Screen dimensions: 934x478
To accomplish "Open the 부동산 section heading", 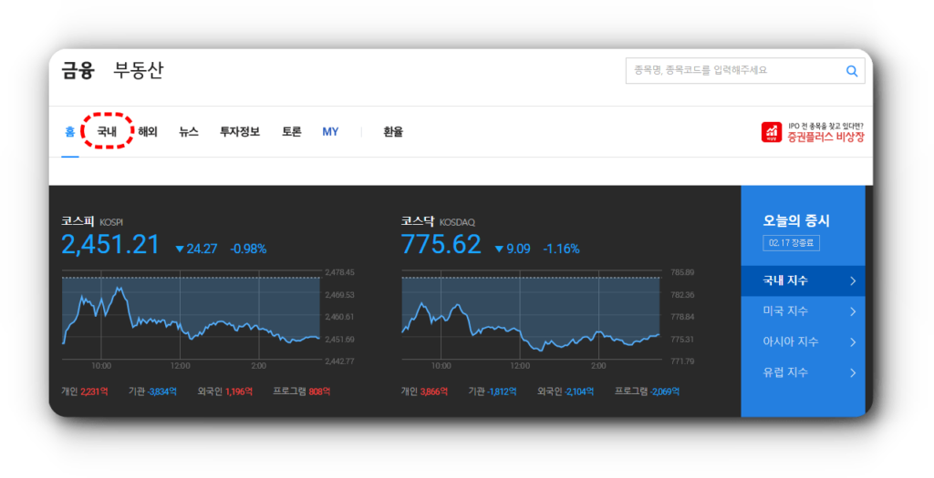I will [x=139, y=70].
